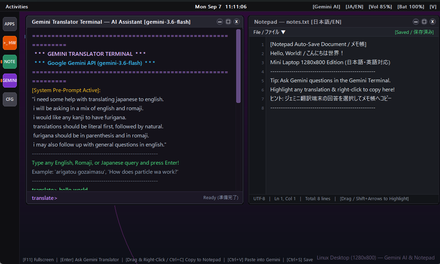Click the [Bat 100%] battery indicator
The height and width of the screenshot is (264, 440).
click(x=411, y=7)
